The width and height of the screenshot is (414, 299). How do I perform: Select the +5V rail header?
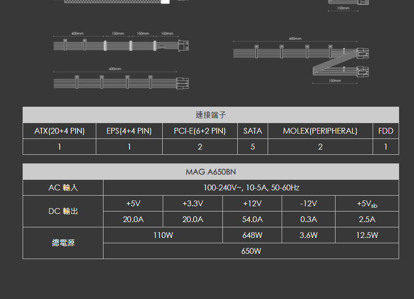[x=133, y=203]
